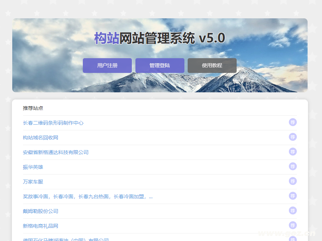Click 荐 badge beside 新格电商礼品网

click(293, 226)
